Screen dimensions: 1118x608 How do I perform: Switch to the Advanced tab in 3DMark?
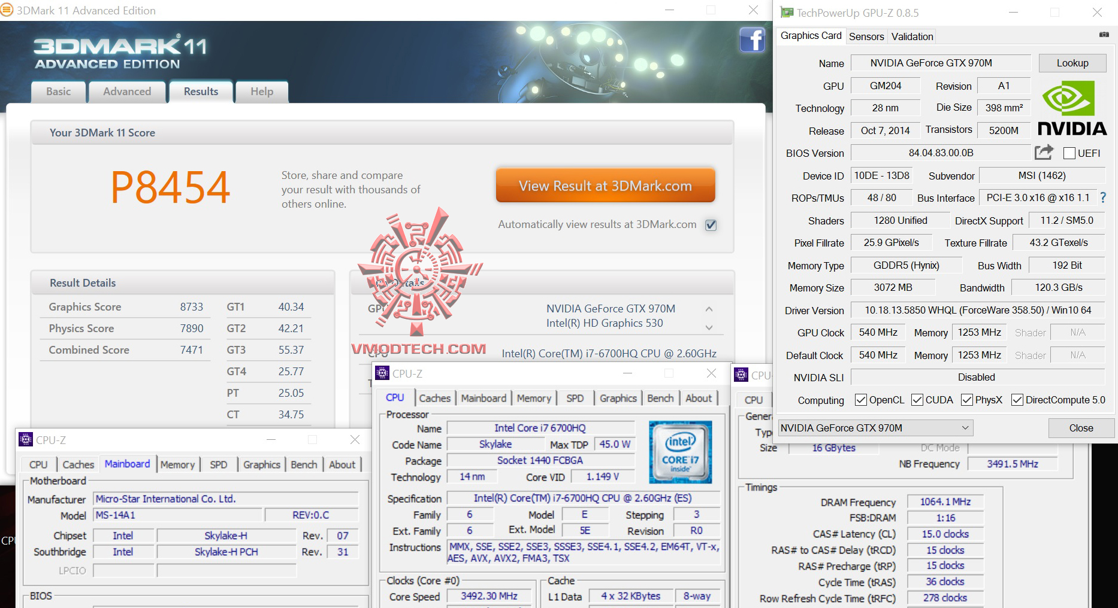(x=127, y=92)
